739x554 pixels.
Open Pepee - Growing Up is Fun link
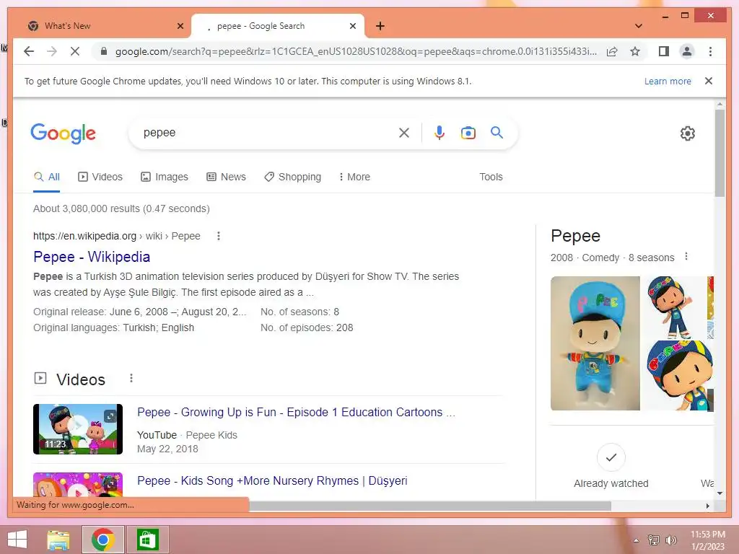(x=296, y=412)
